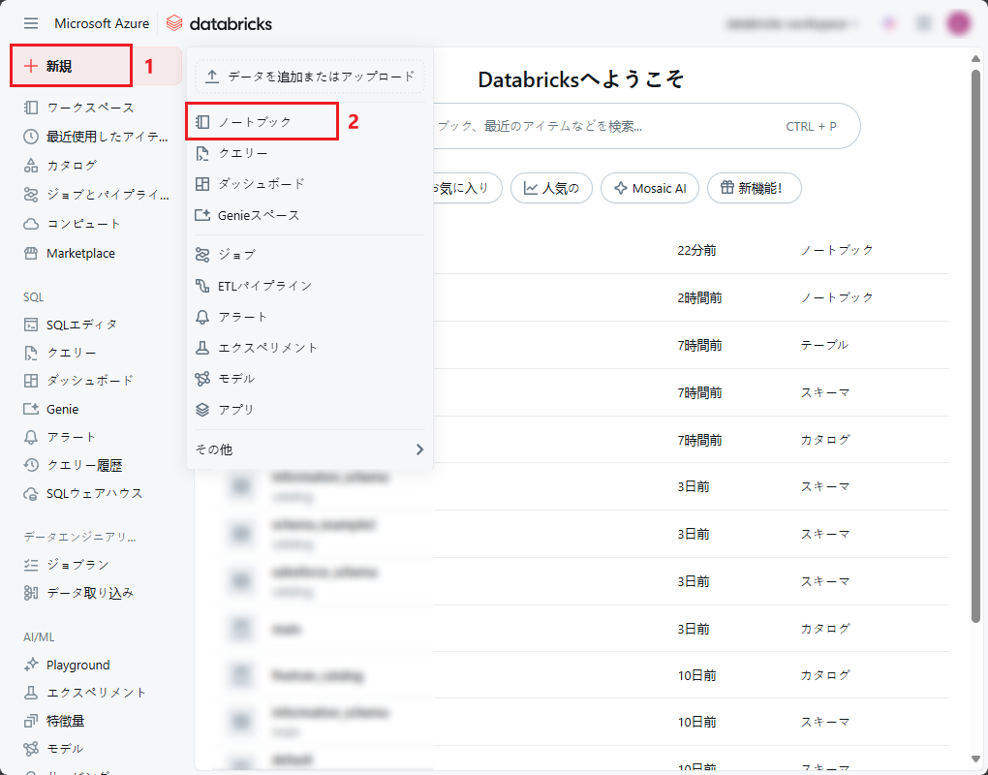Open クエリー履歴 in sidebar
This screenshot has height=775, width=988.
(73, 465)
